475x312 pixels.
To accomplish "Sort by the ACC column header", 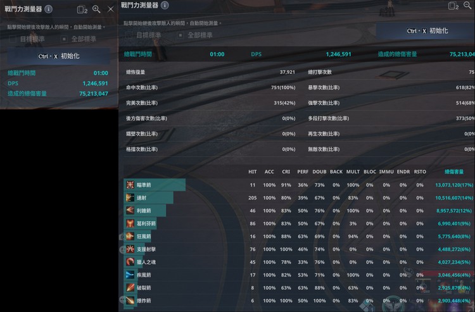I will 269,172.
